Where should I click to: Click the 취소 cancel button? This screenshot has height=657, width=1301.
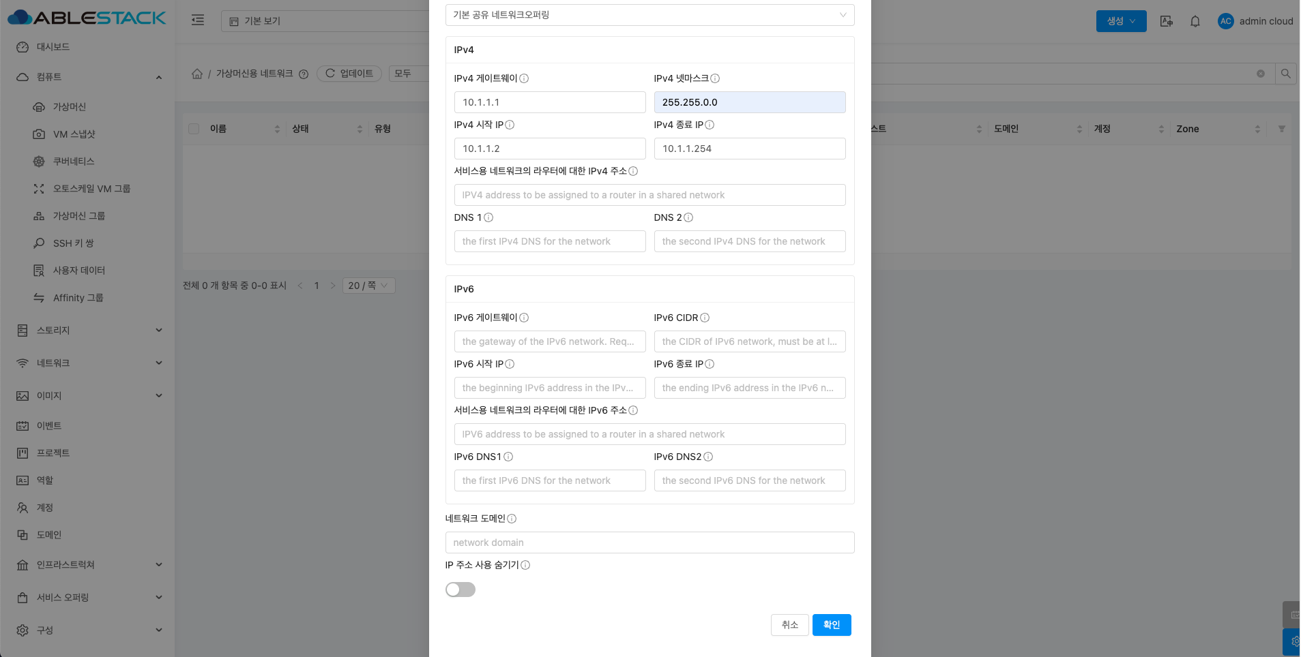[789, 625]
